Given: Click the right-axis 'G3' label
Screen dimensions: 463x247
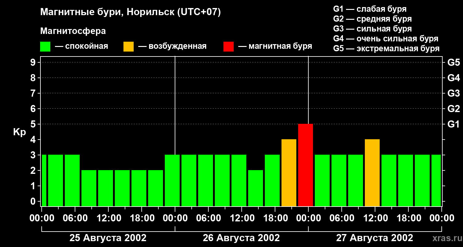Looking at the screenshot, I should pos(454,93).
